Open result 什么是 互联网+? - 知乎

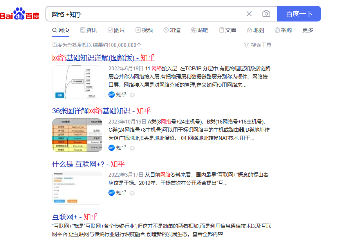(89, 164)
